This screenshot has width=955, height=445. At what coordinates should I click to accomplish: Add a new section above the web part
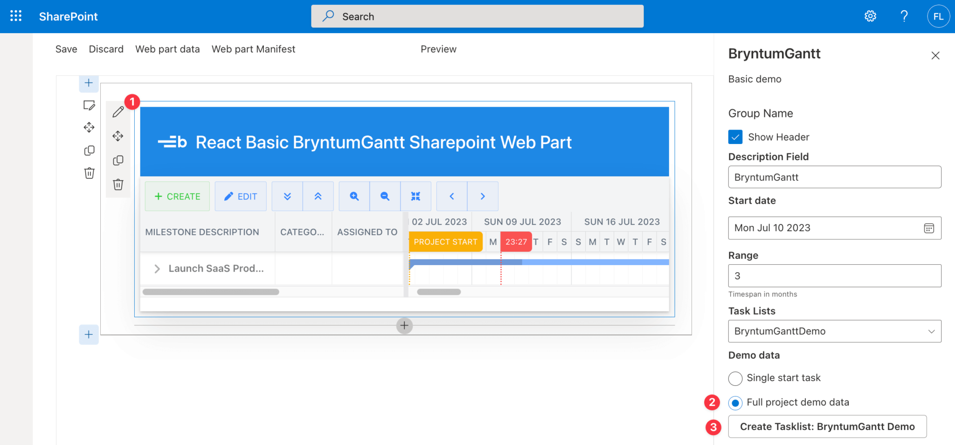[89, 83]
